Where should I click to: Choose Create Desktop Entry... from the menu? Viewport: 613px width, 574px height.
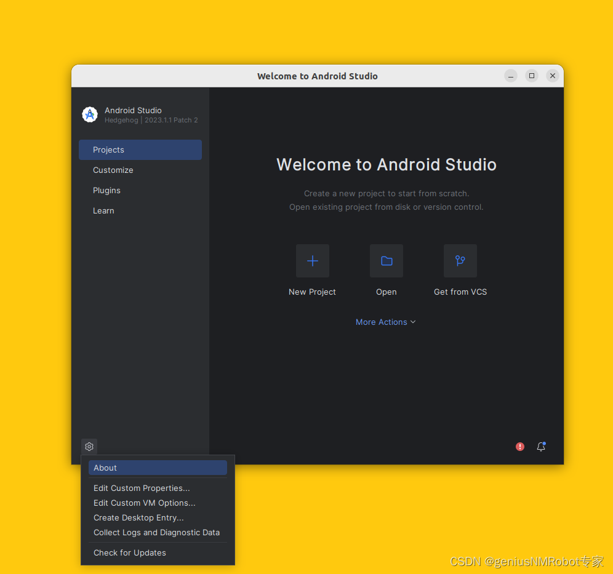click(158, 518)
